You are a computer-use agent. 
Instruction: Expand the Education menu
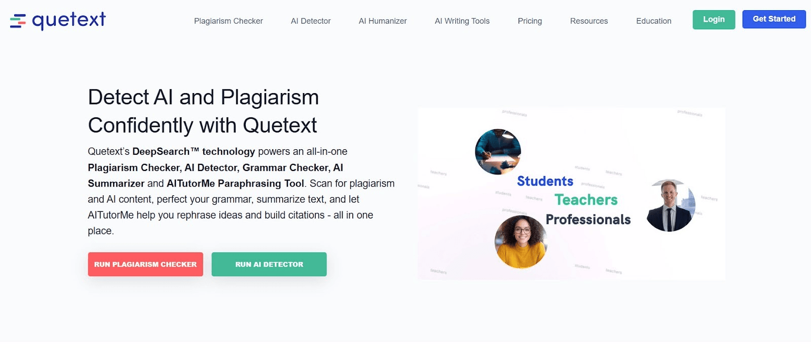point(653,21)
